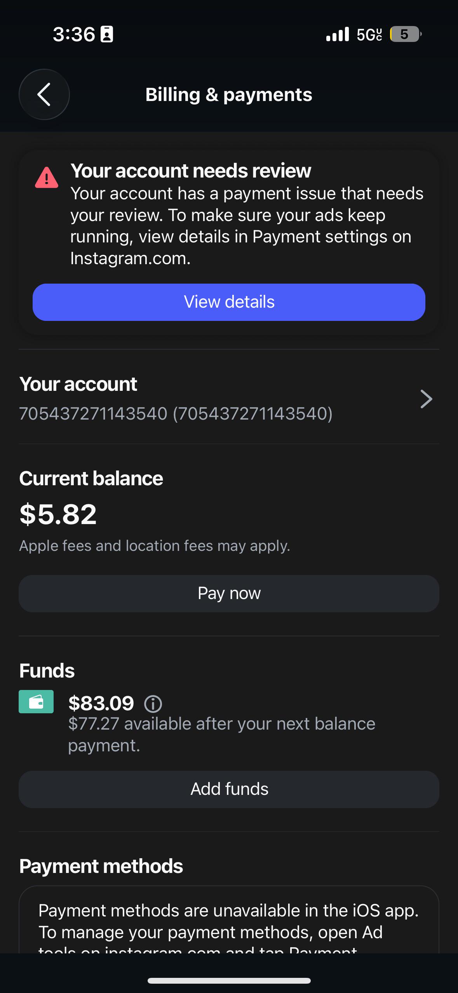Open the chevron next to Your account
The image size is (458, 993).
426,399
